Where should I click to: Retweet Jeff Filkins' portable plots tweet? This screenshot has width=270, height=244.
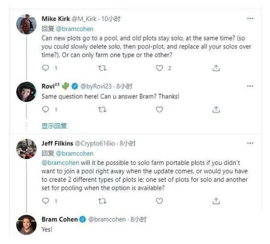click(102, 201)
